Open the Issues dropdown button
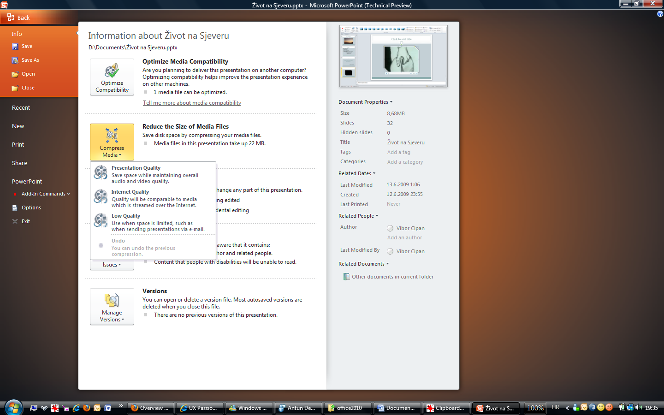This screenshot has height=415, width=664. (x=112, y=265)
